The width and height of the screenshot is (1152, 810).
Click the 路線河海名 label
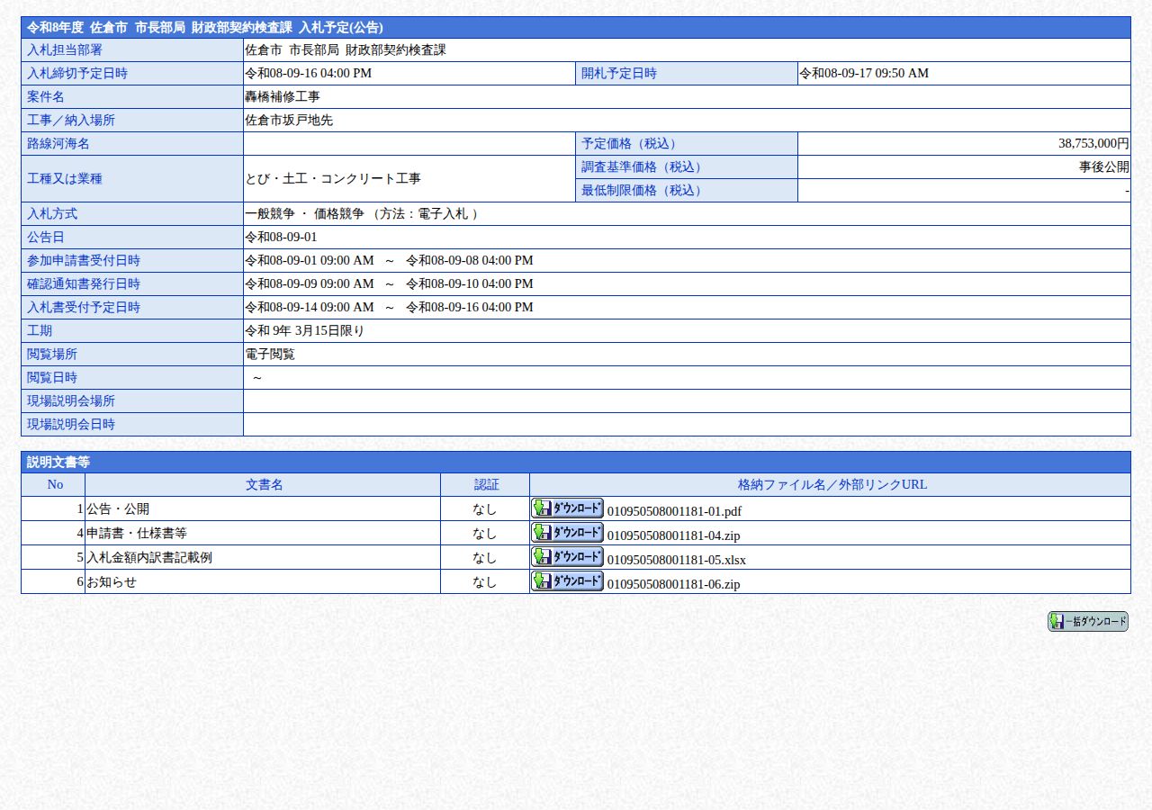[x=58, y=144]
